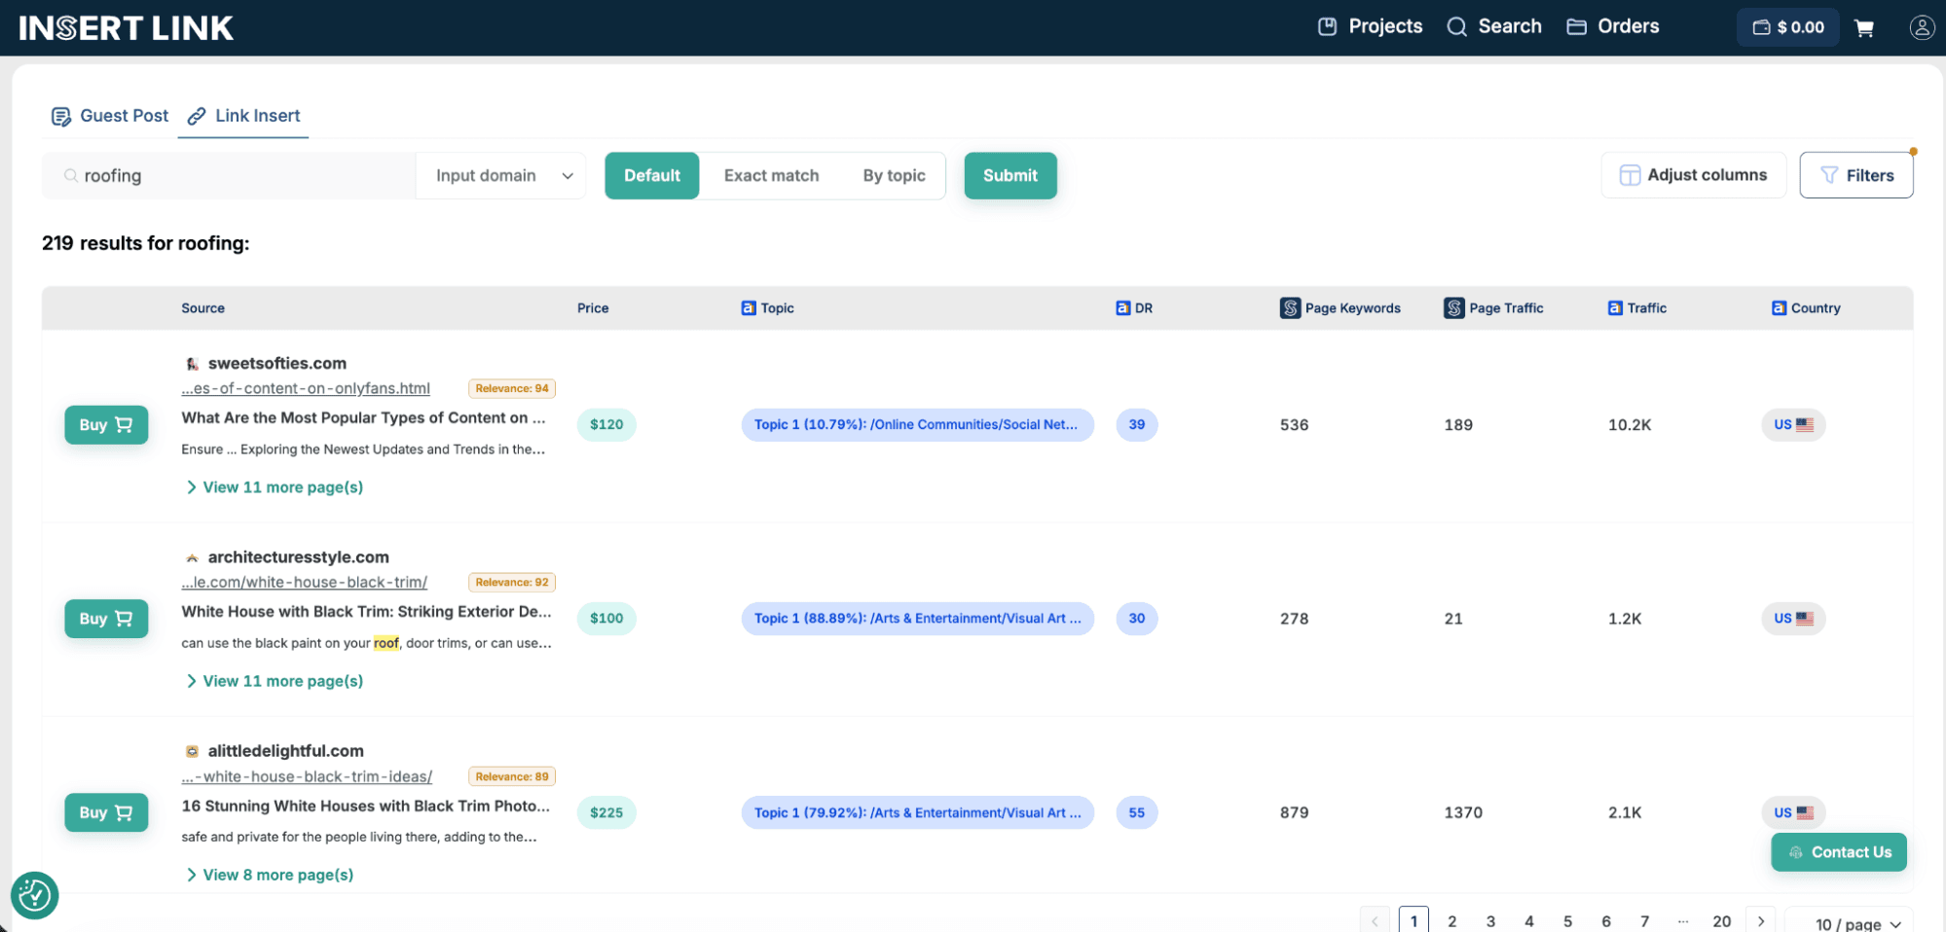Switch search matching to By topic

point(894,175)
